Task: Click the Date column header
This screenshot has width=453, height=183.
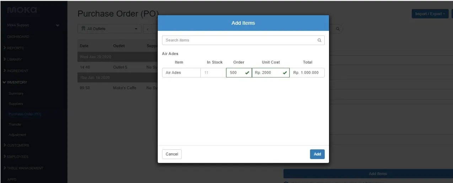Action: point(84,46)
